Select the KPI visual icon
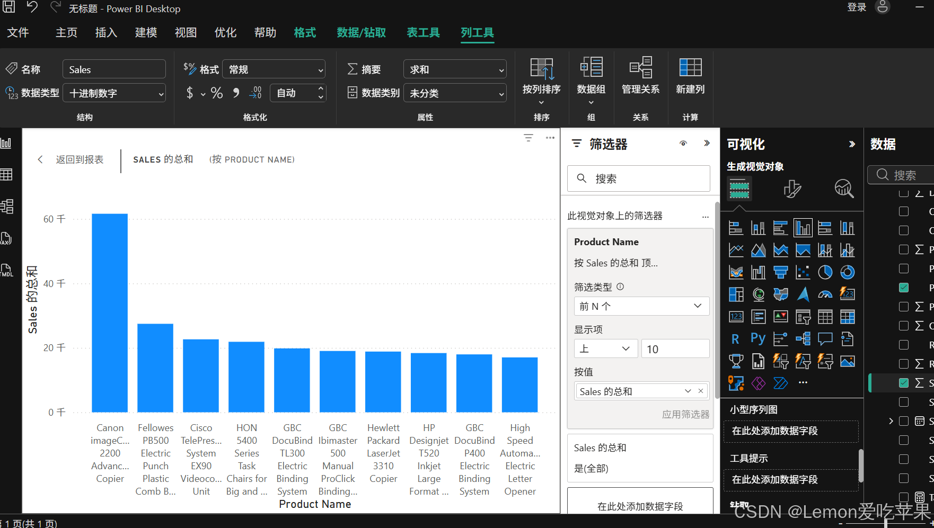 pos(780,317)
